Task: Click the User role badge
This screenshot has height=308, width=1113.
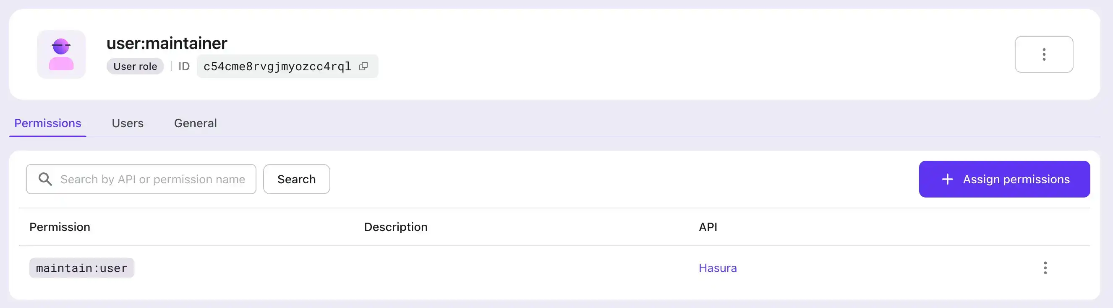Action: [x=135, y=67]
